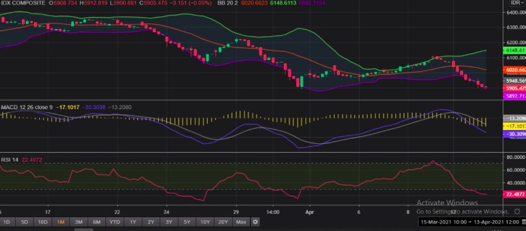This screenshot has height=231, width=526.
Task: Click the 22 date label on the time axis
Action: click(x=117, y=212)
